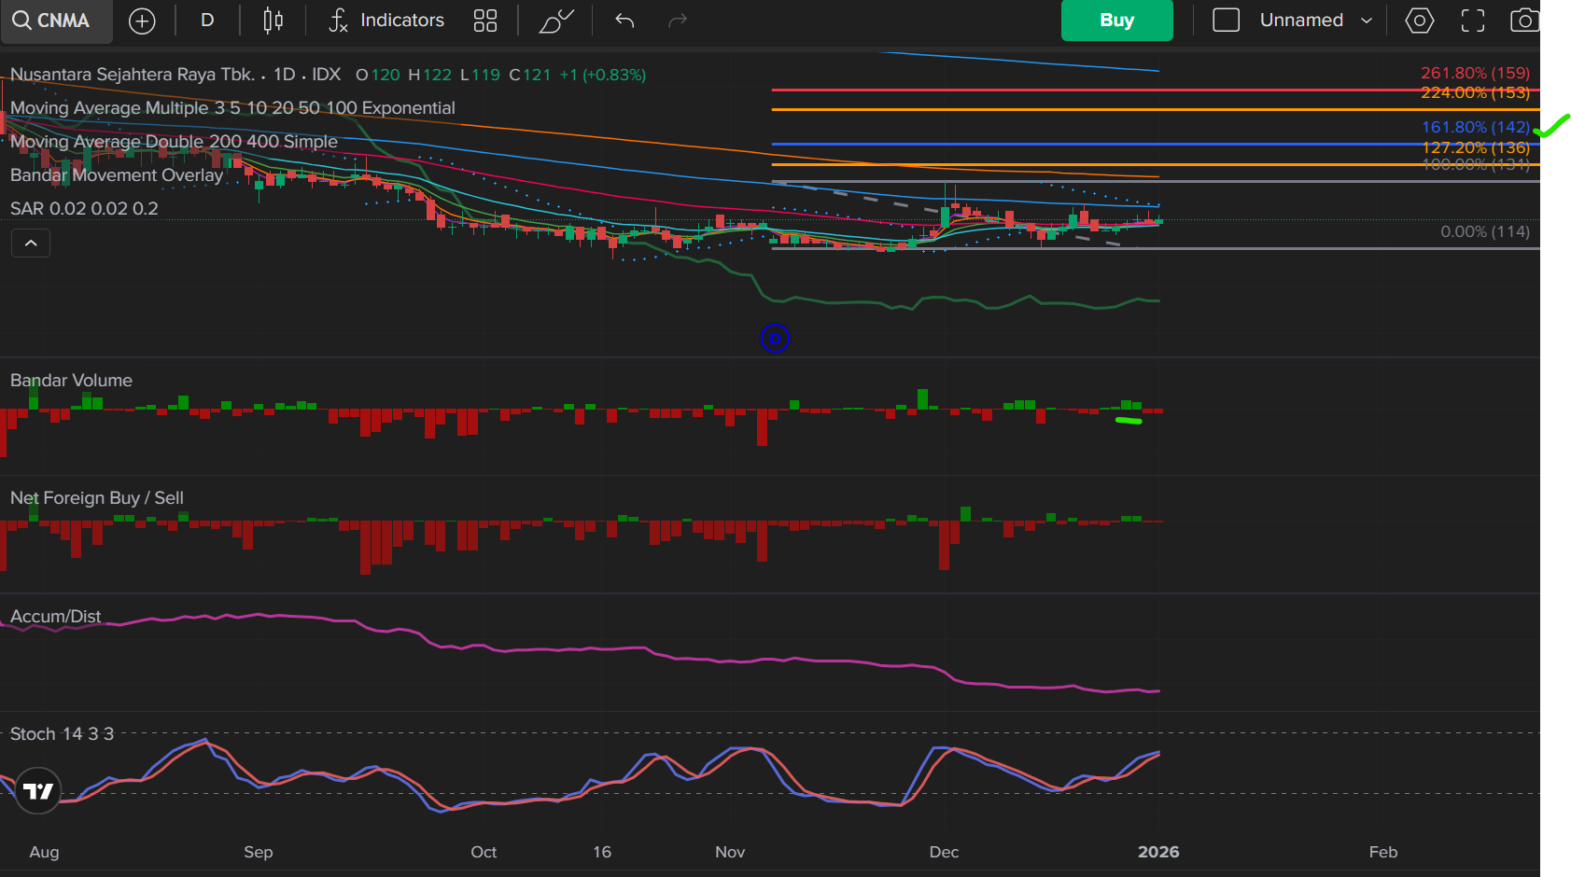Expand the Unnamed layout dropdown
Image resolution: width=1571 pixels, height=877 pixels.
point(1316,21)
